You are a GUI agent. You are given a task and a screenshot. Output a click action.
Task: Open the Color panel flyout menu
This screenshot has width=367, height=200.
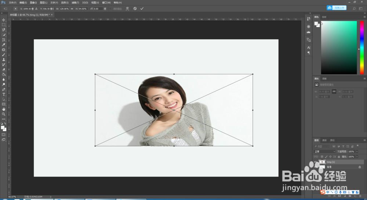coord(364,17)
